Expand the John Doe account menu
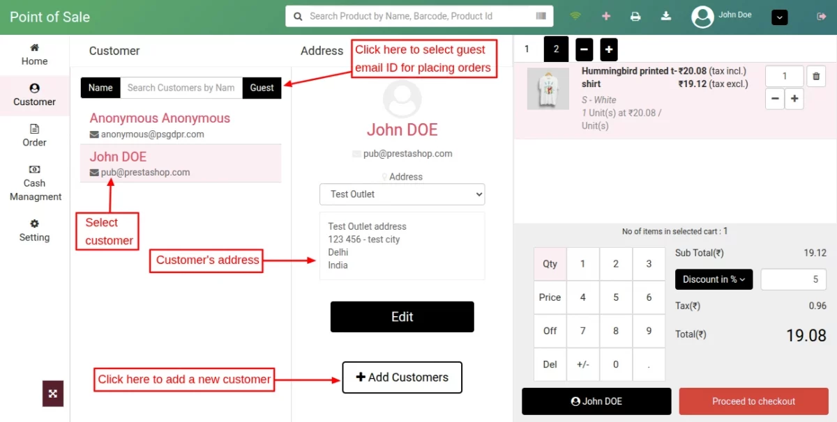837x422 pixels. (x=779, y=17)
